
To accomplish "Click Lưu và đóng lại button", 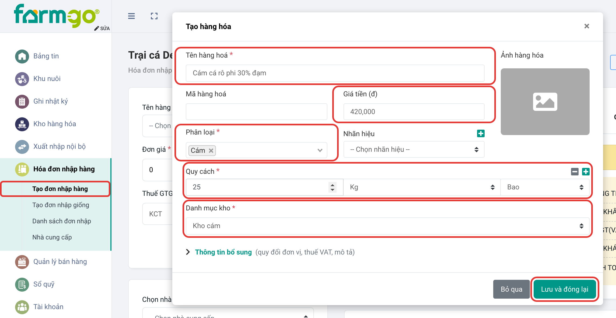I will coord(565,289).
